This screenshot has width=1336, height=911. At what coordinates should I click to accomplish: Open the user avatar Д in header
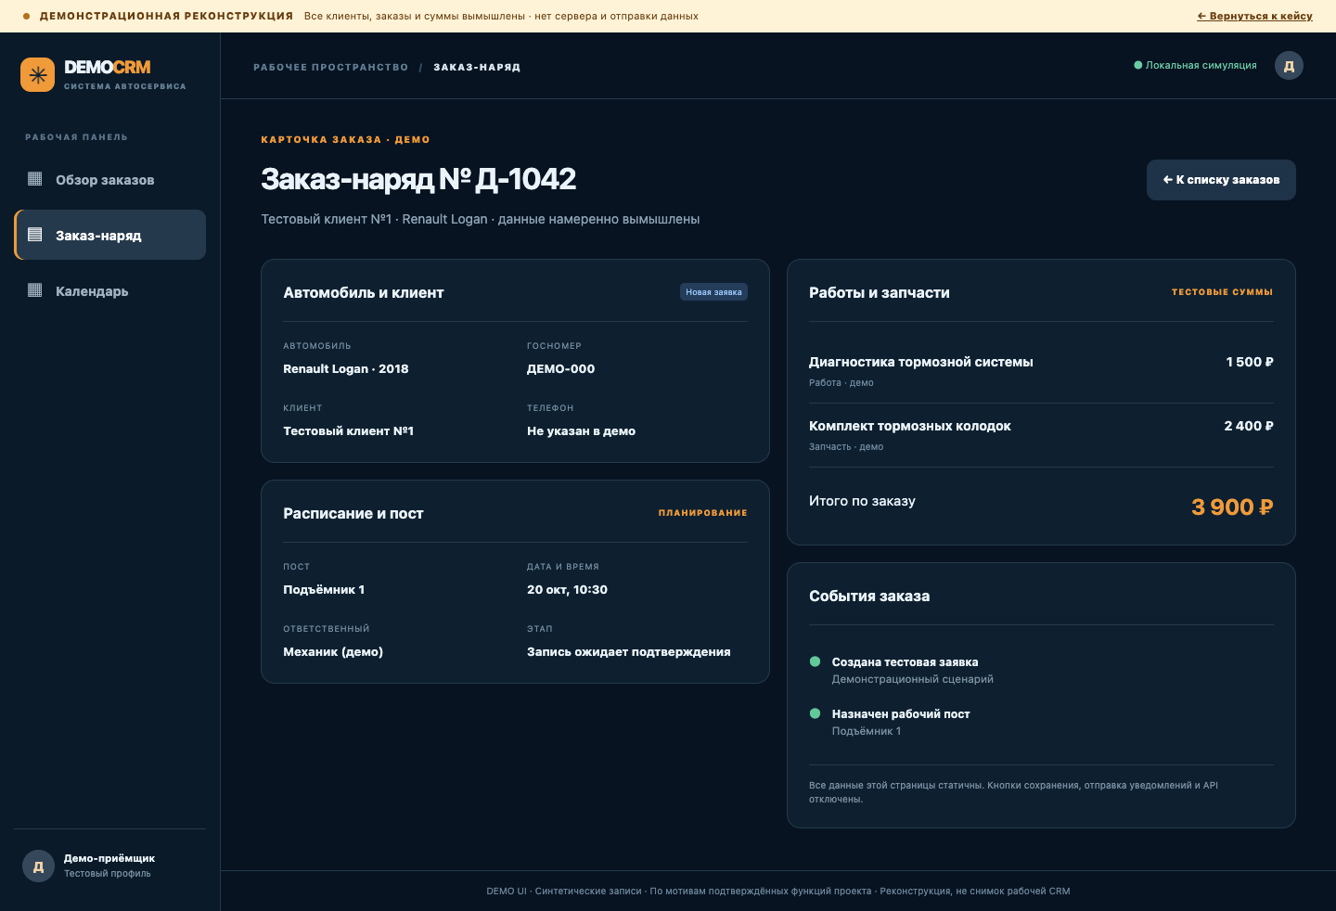[1289, 66]
